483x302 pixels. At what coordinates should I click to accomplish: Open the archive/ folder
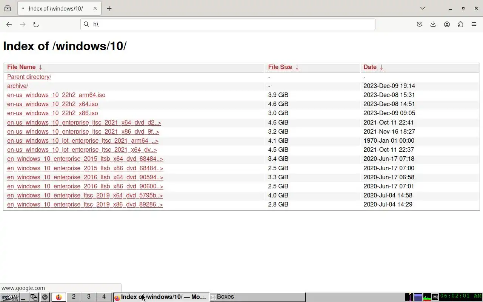coord(18,86)
